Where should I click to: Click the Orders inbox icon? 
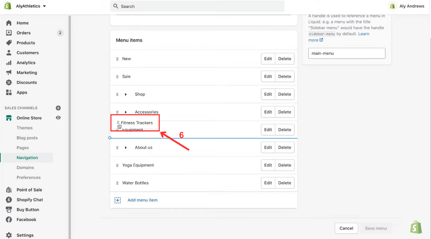tap(9, 33)
